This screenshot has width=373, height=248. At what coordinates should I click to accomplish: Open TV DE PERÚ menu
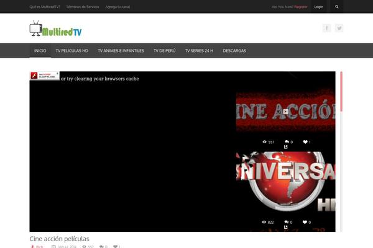(x=164, y=51)
